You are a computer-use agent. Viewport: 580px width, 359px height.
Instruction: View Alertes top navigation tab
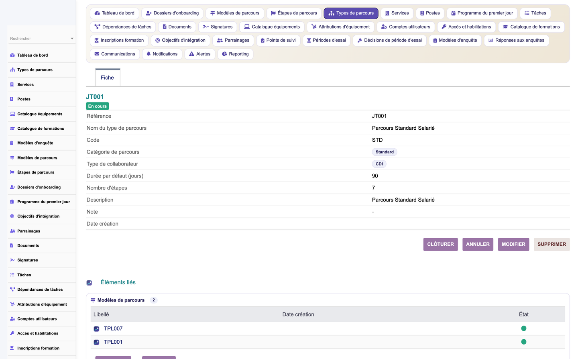200,54
